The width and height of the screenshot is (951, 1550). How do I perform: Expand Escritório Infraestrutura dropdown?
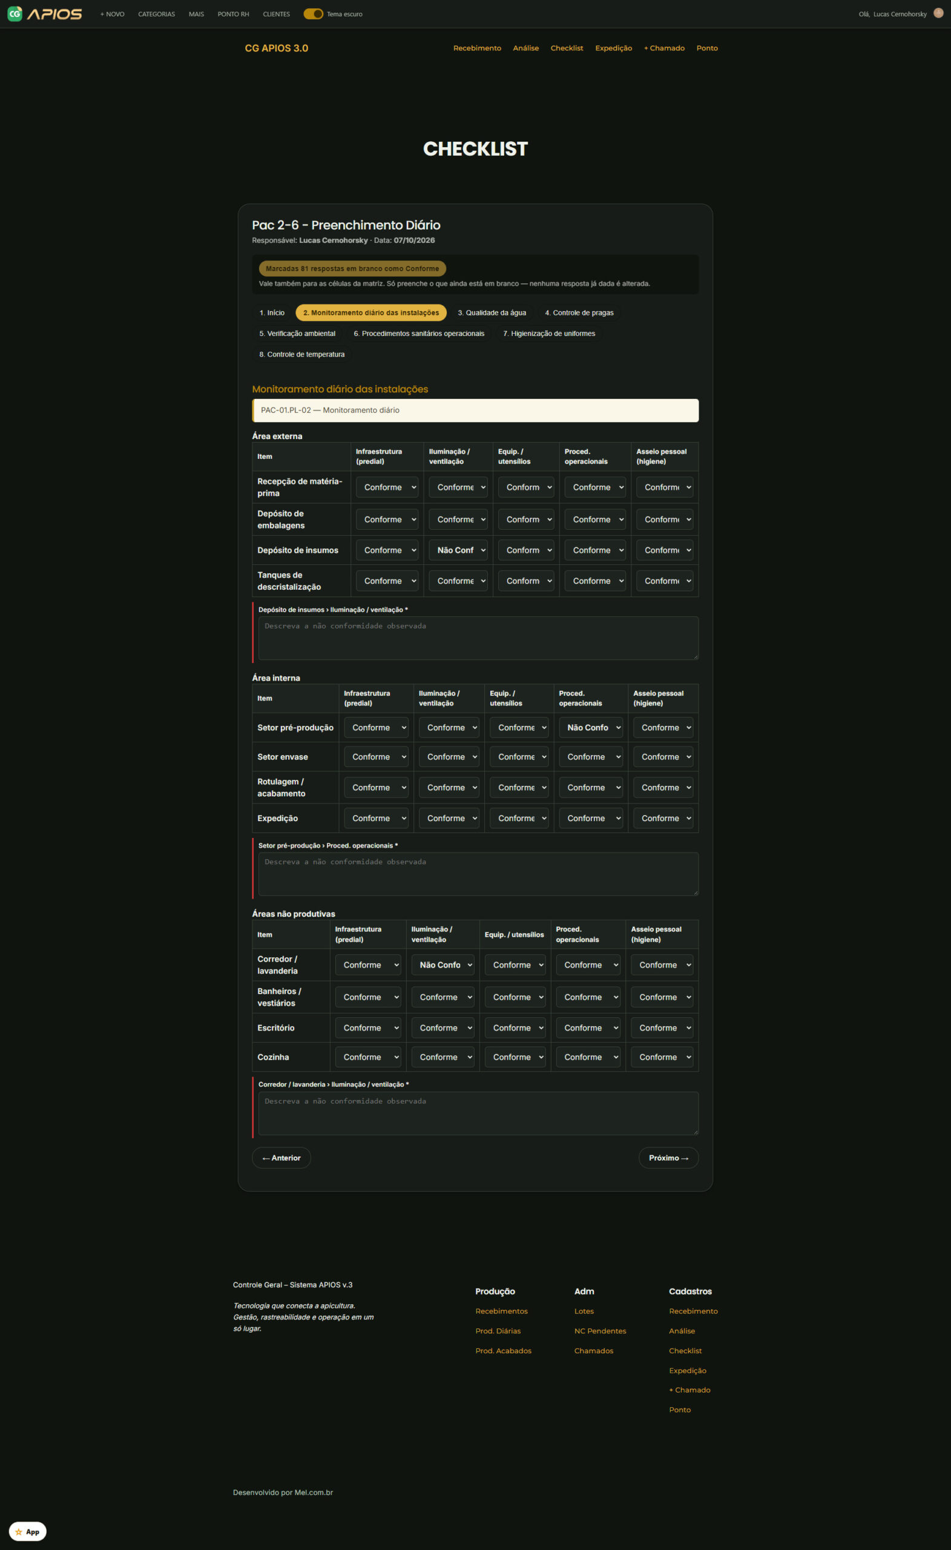point(368,1027)
